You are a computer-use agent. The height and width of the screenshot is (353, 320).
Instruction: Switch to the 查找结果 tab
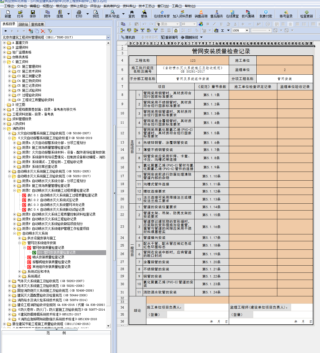click(38, 24)
